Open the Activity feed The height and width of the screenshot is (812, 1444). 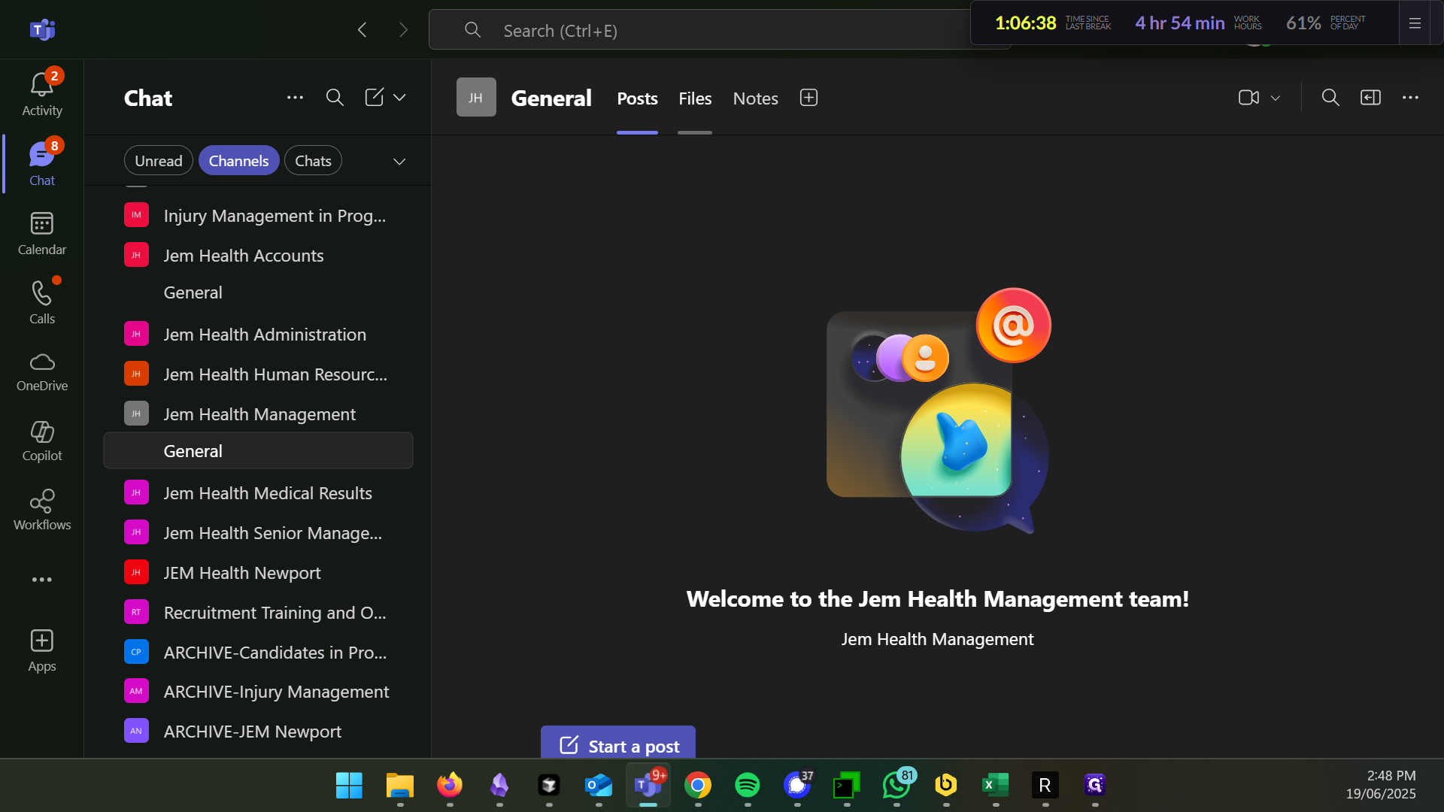pos(42,94)
